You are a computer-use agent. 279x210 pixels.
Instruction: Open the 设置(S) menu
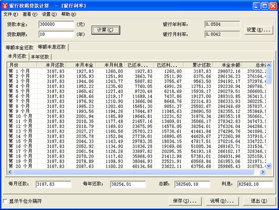point(49,14)
